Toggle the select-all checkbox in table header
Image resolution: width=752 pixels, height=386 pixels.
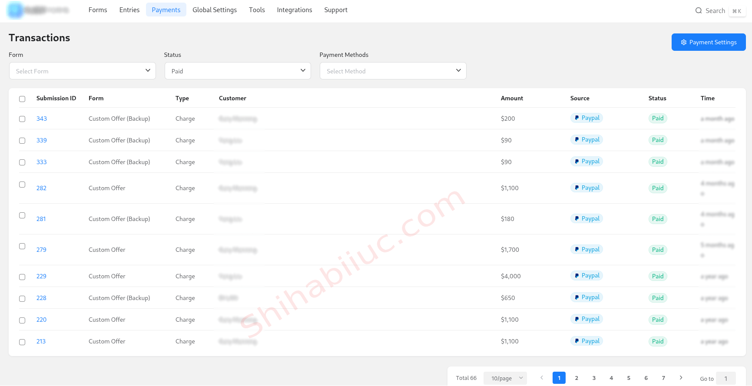tap(22, 99)
